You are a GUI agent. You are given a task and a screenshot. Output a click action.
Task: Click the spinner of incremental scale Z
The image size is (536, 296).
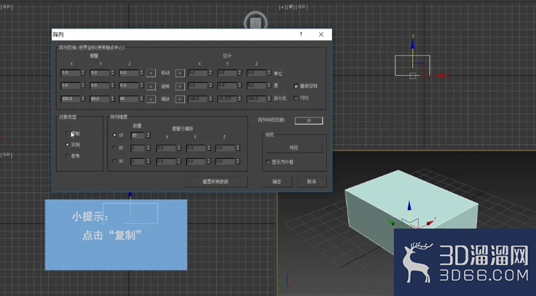pyautogui.click(x=141, y=99)
